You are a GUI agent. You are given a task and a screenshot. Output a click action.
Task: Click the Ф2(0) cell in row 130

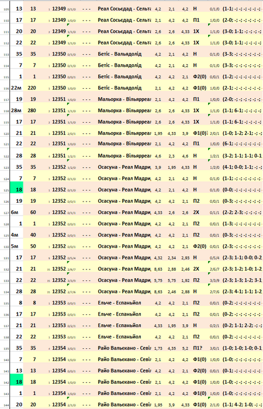pos(200,246)
